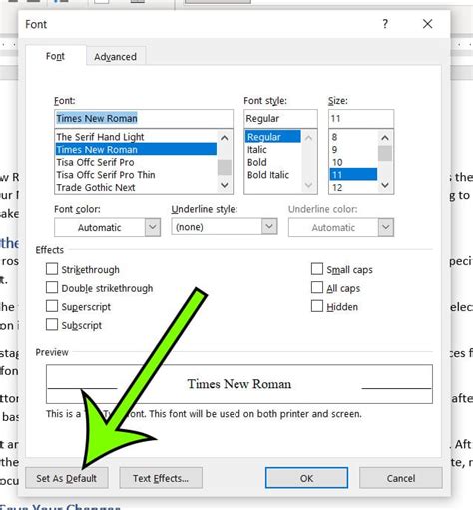This screenshot has width=473, height=510.
Task: Select 'Times New Roman' in font list
Action: (x=136, y=149)
